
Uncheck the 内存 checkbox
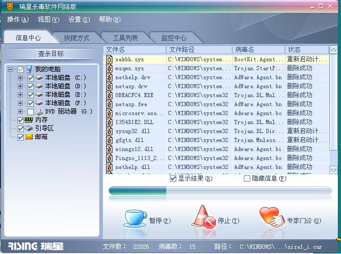pos(21,120)
